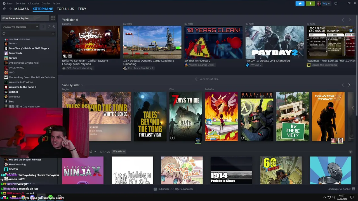The height and width of the screenshot is (201, 358).
Task: Open Yardım menu
Action: 56,3
